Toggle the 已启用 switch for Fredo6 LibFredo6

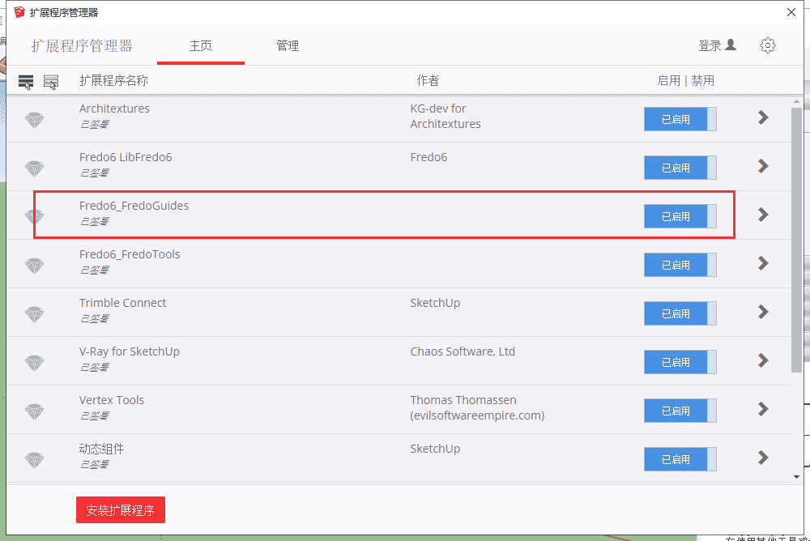[x=680, y=168]
